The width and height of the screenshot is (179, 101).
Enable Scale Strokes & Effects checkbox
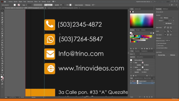[157, 48]
